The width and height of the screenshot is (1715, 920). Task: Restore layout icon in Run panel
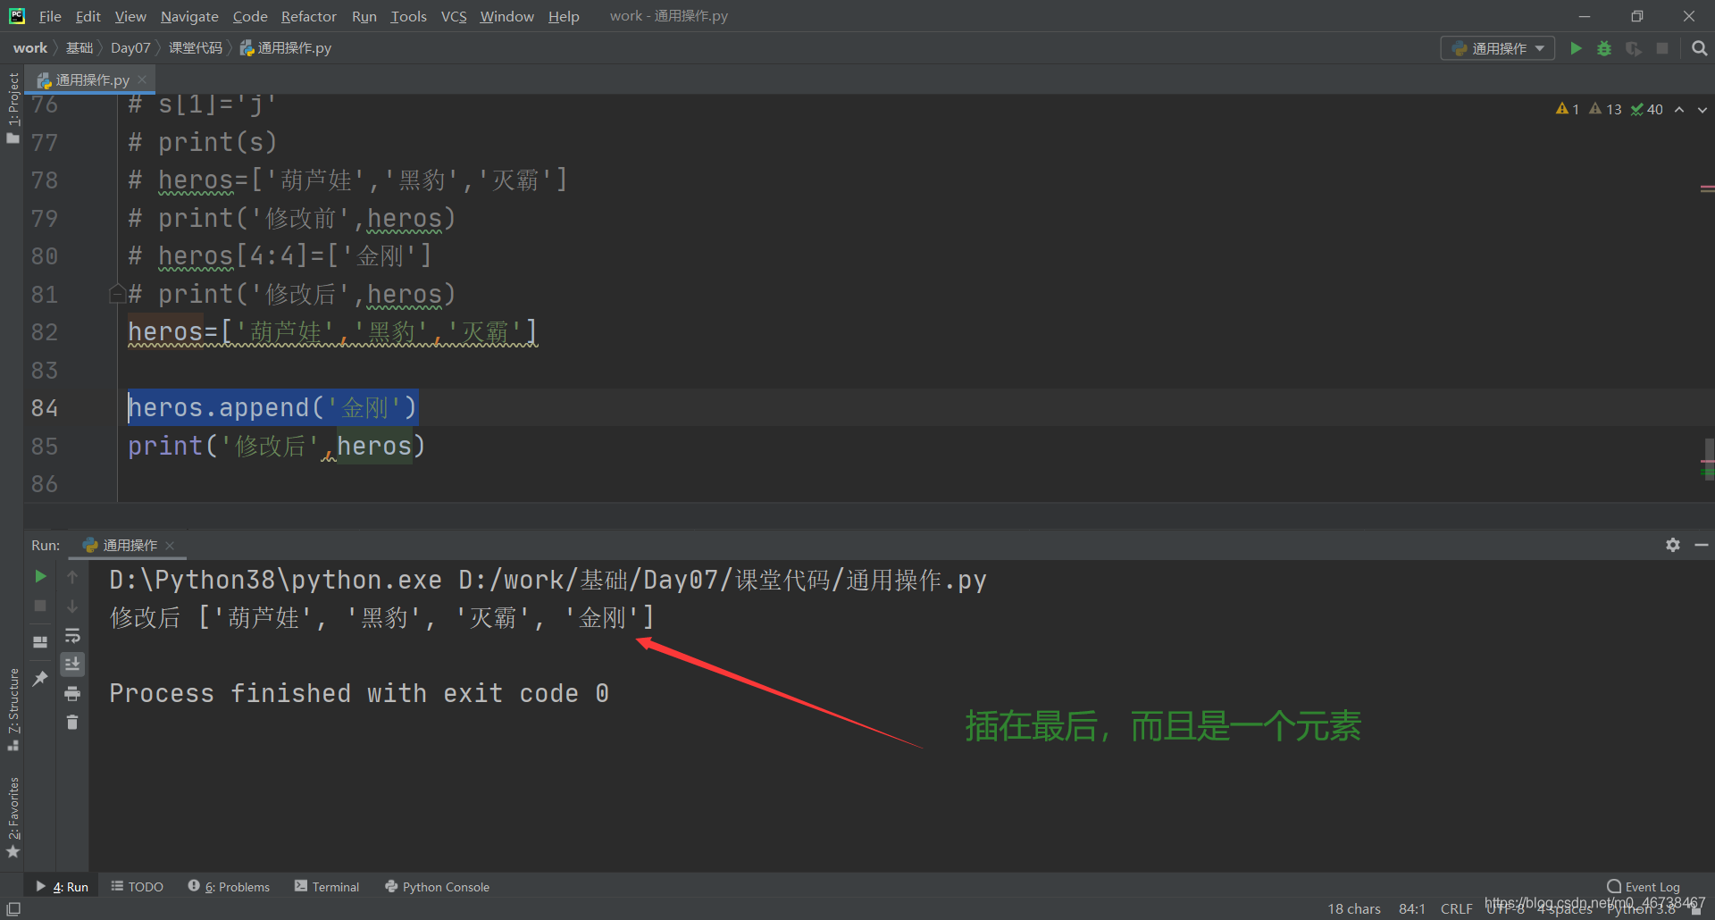point(40,642)
